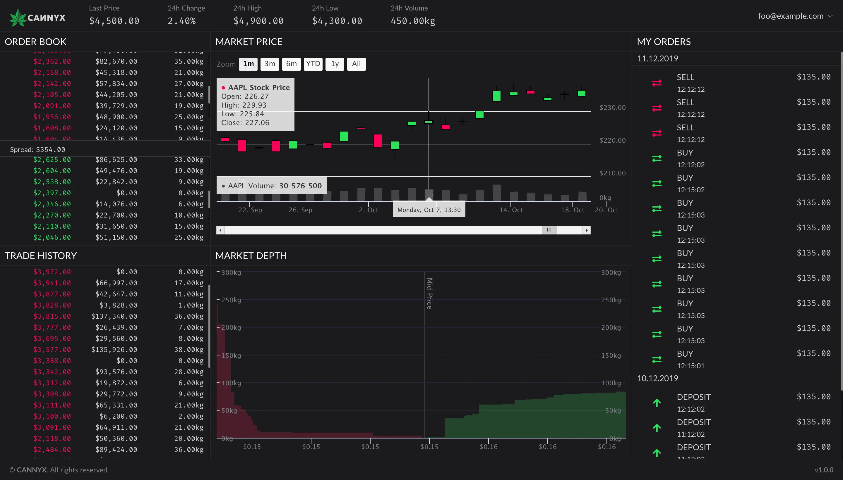Viewport: 843px width, 480px height.
Task: Select the $3,941.00 trade history row
Action: pyautogui.click(x=104, y=283)
